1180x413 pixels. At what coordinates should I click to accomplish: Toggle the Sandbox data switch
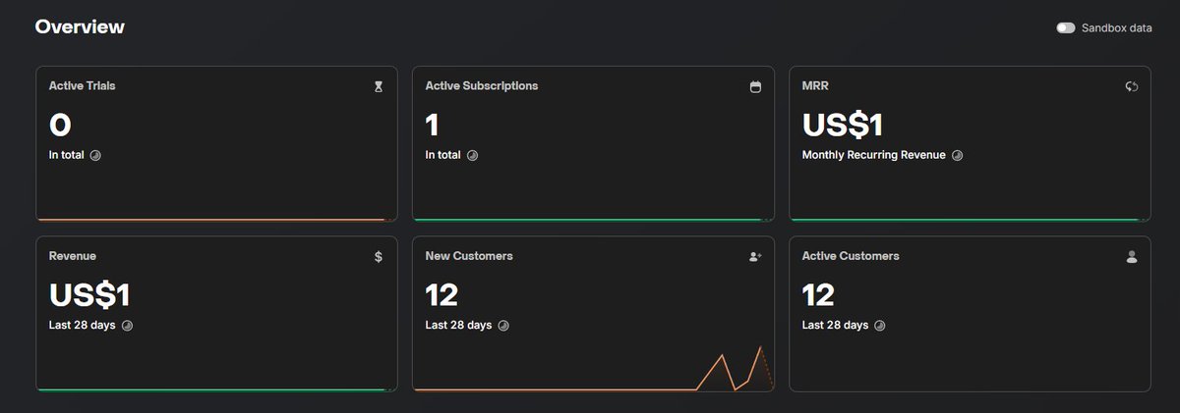pos(1066,28)
